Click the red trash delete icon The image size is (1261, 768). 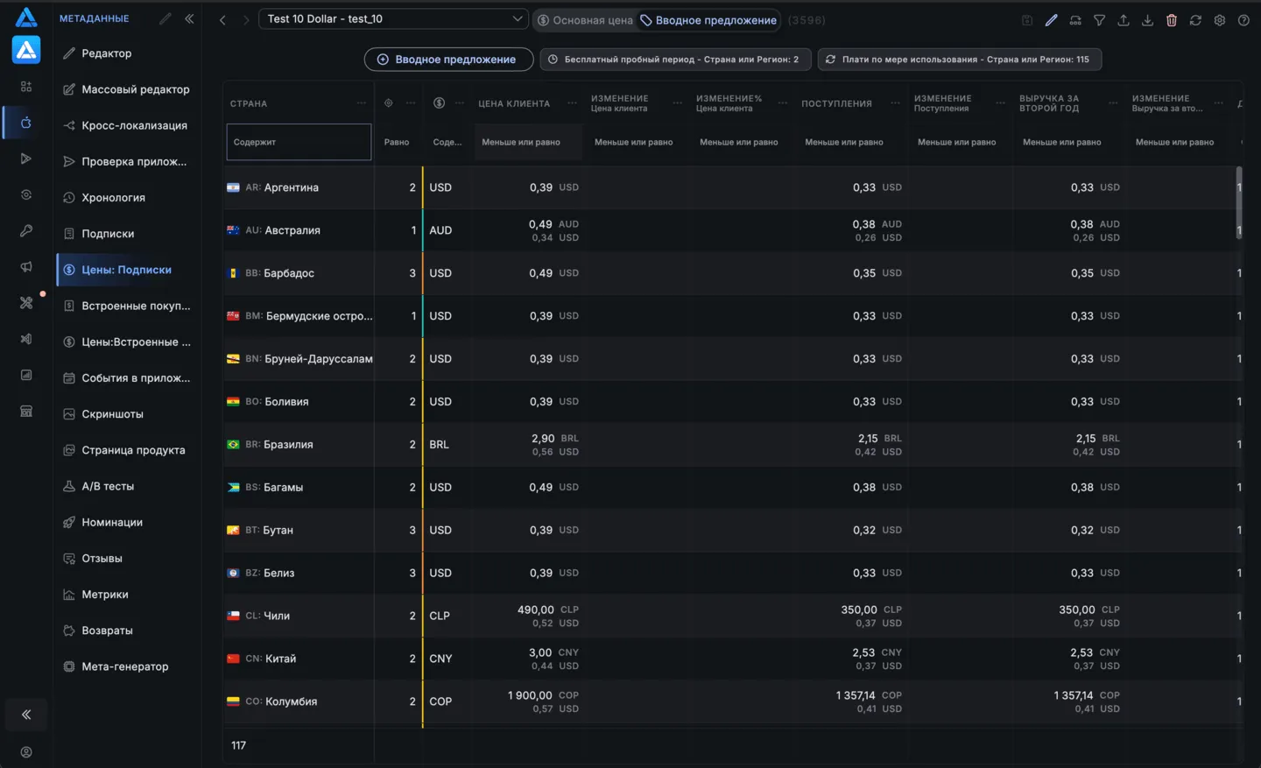(x=1172, y=20)
